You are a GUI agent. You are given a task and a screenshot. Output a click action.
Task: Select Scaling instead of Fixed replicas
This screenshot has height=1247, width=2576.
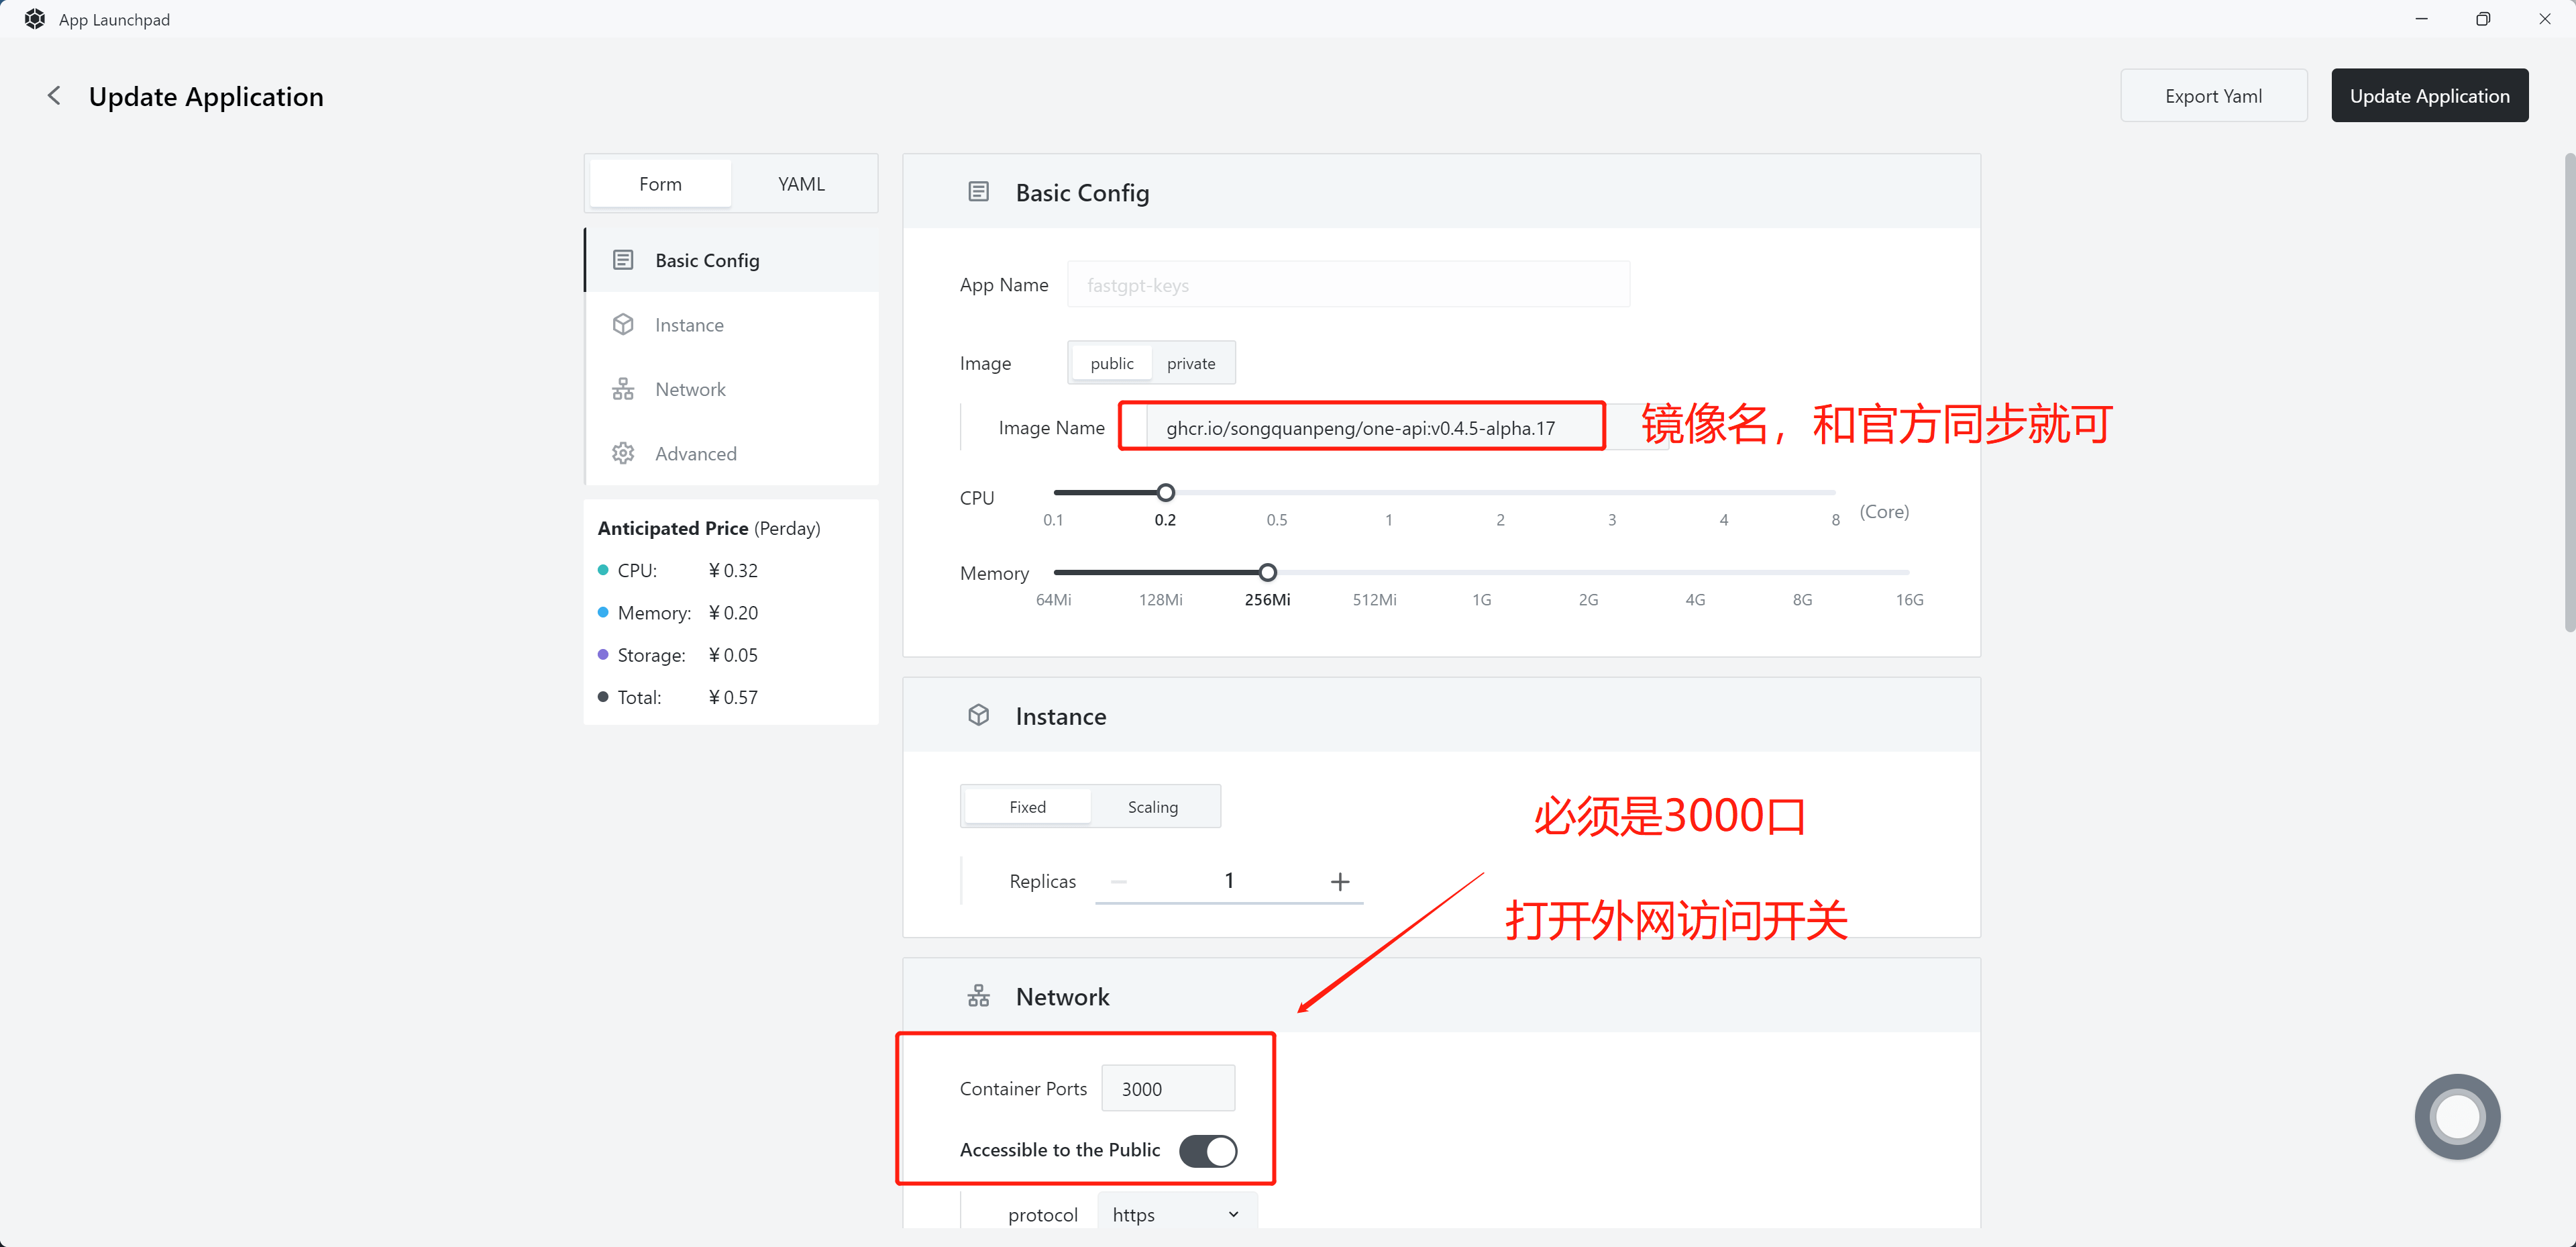click(1152, 805)
